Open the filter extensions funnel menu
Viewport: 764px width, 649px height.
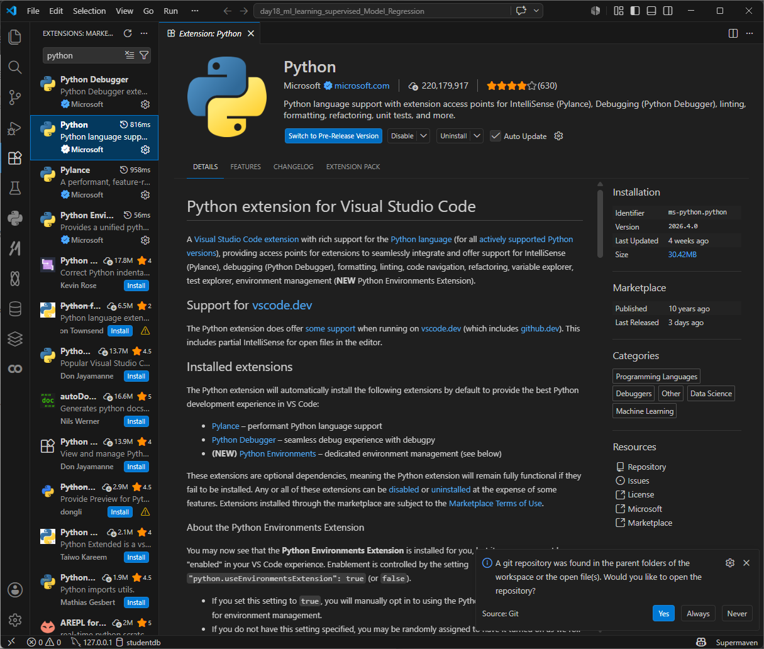144,55
